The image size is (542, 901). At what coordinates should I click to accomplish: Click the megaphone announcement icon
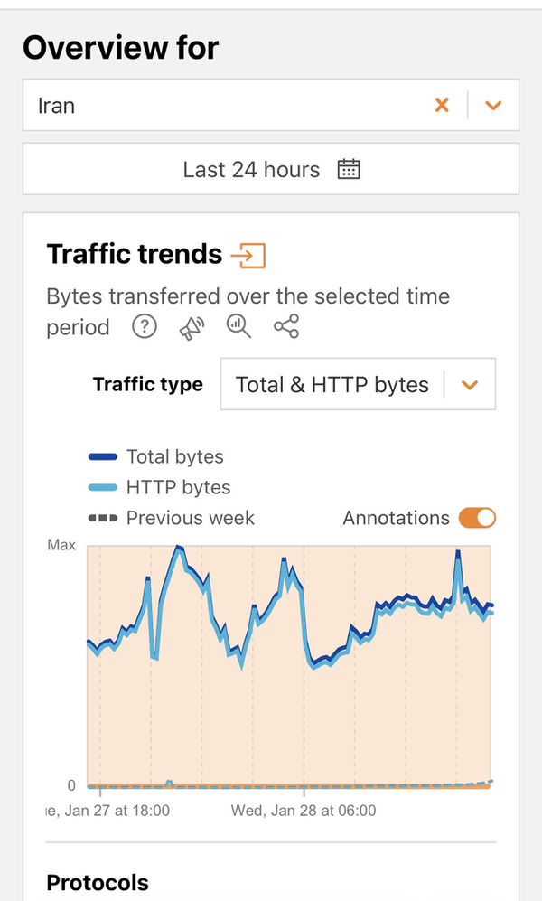(192, 327)
